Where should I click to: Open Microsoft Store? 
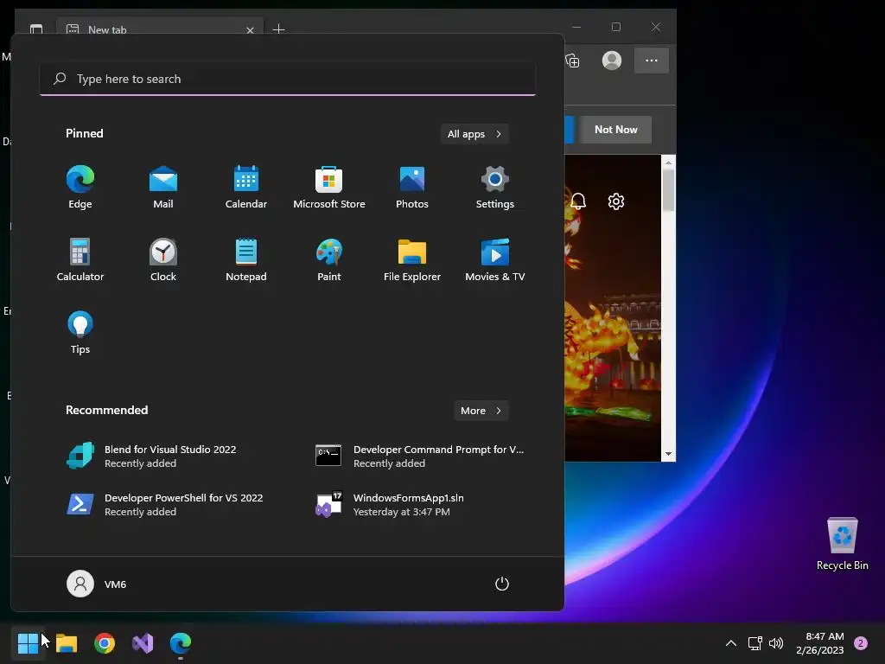(x=329, y=187)
